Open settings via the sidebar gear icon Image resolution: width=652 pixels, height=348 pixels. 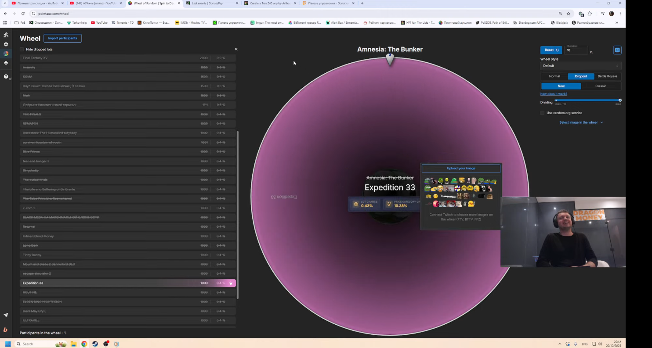pyautogui.click(x=6, y=44)
